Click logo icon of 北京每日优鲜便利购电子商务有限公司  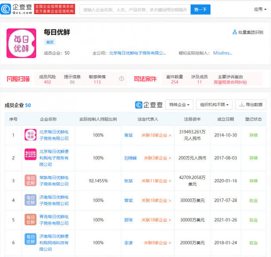tap(31, 154)
